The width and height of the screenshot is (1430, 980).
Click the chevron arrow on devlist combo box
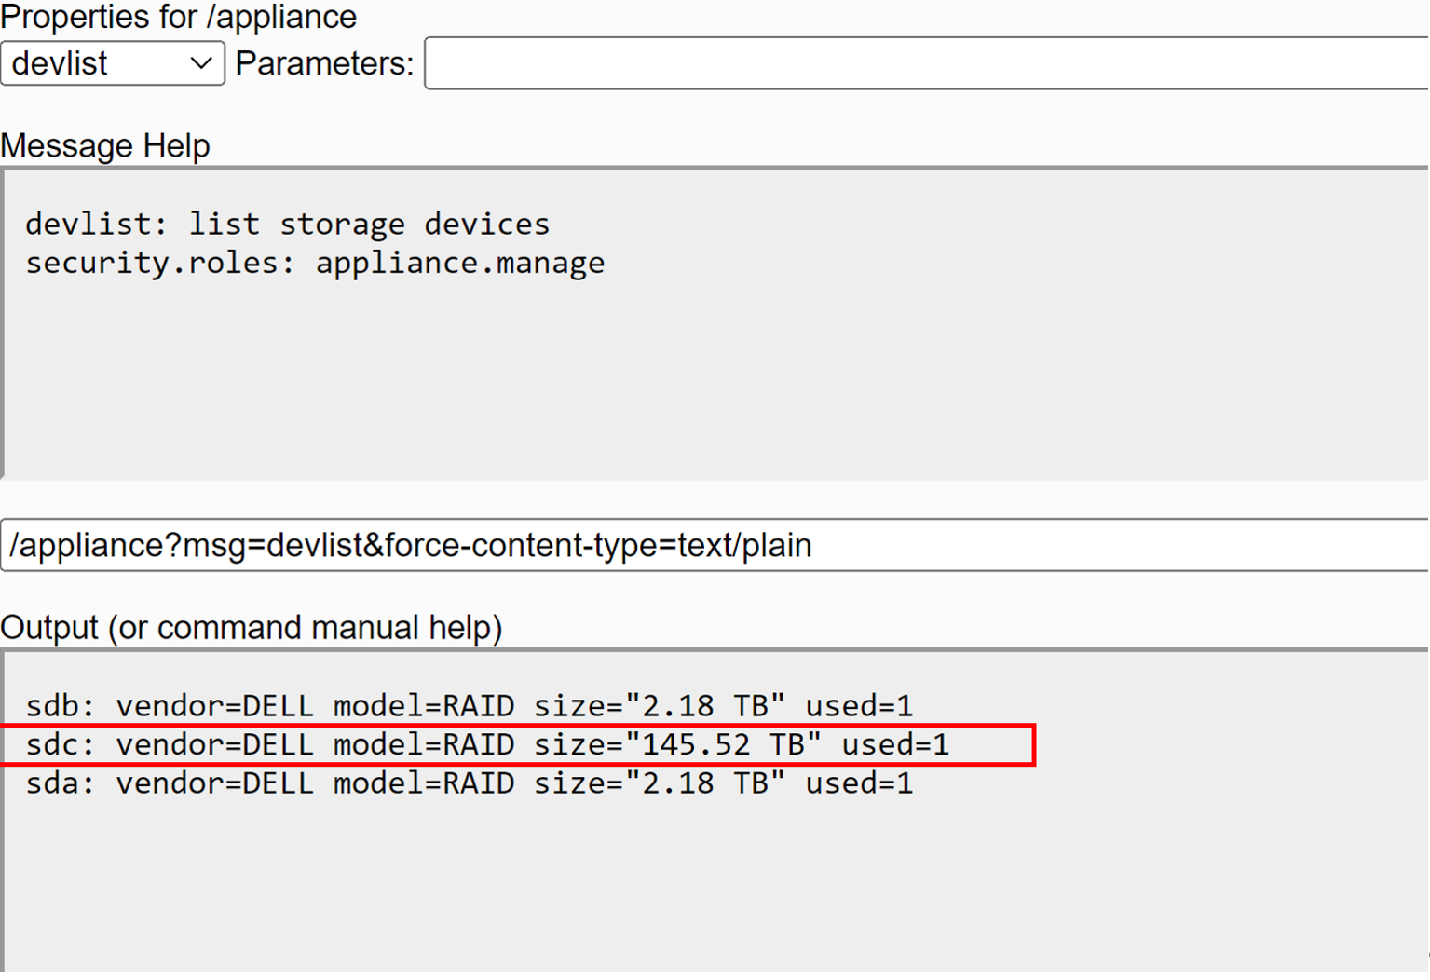click(x=200, y=63)
